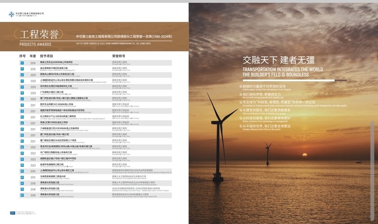Click the blue number icon of the 马来西亚槟城第二跨海大桥 row
Image resolution: width=378 pixels, height=224 pixels.
[x=22, y=177]
